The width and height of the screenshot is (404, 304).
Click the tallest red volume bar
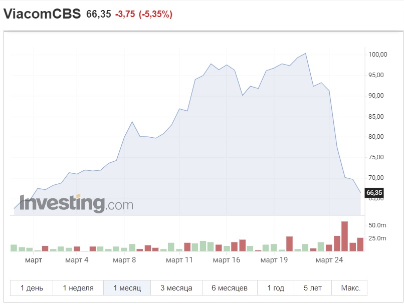pos(344,236)
